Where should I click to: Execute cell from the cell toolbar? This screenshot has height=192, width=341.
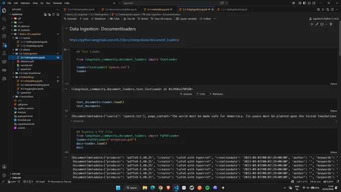tap(312, 24)
